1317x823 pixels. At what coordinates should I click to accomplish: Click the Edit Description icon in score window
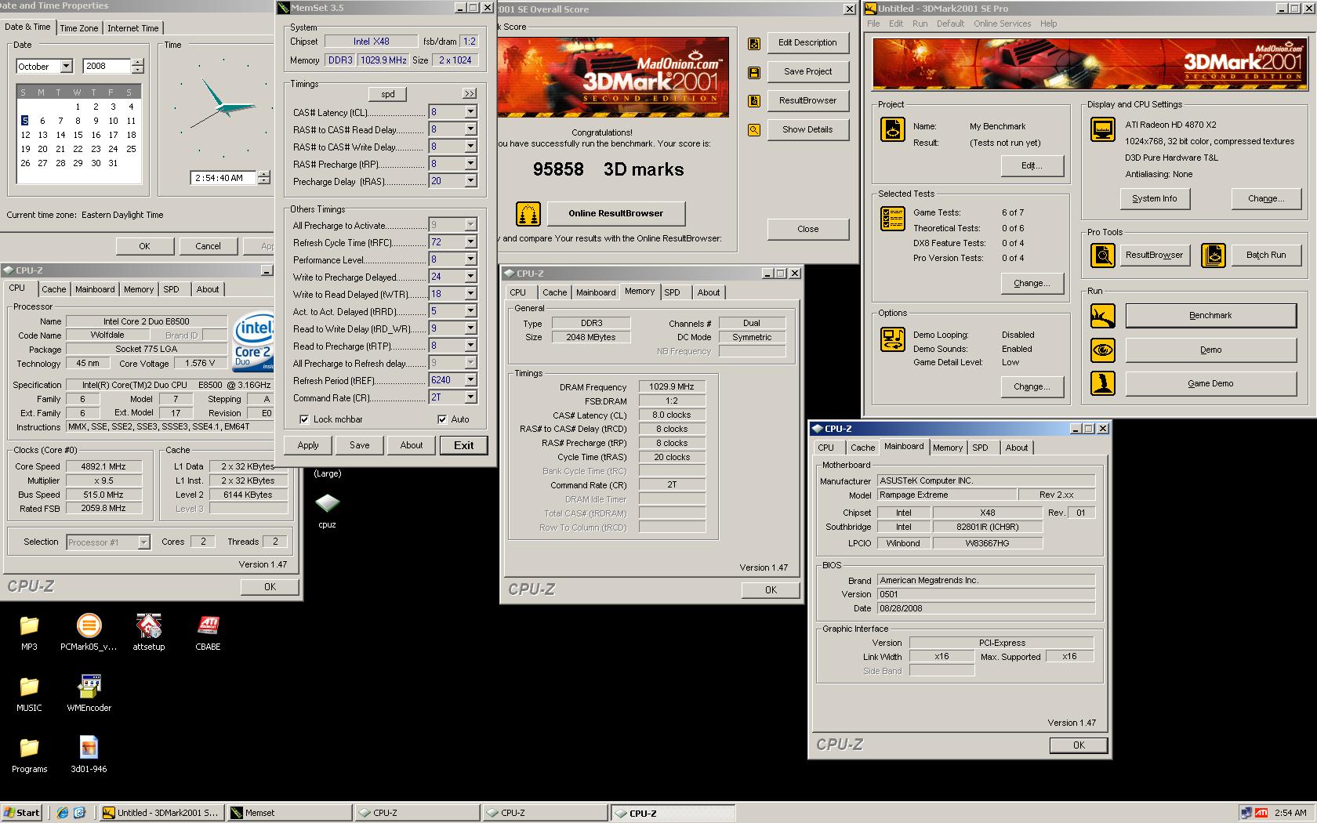coord(753,44)
